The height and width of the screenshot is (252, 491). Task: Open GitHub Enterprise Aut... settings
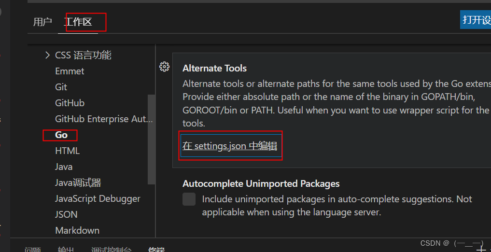(103, 119)
